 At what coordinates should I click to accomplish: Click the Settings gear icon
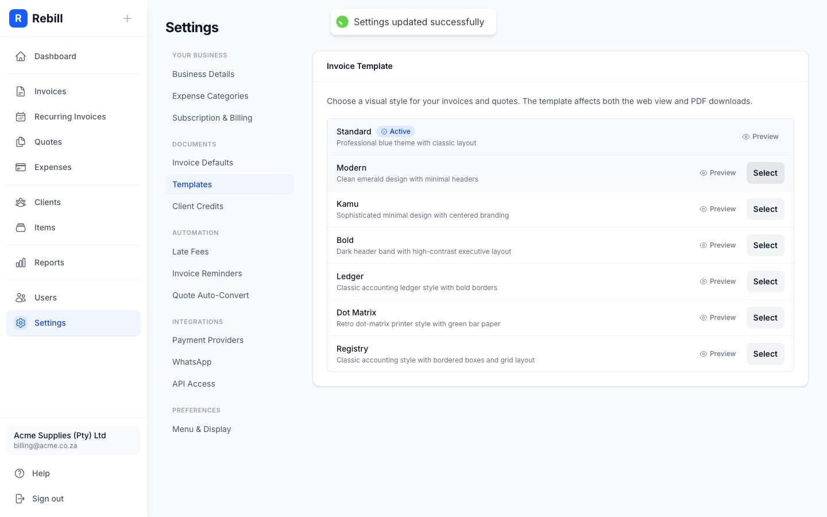(21, 323)
